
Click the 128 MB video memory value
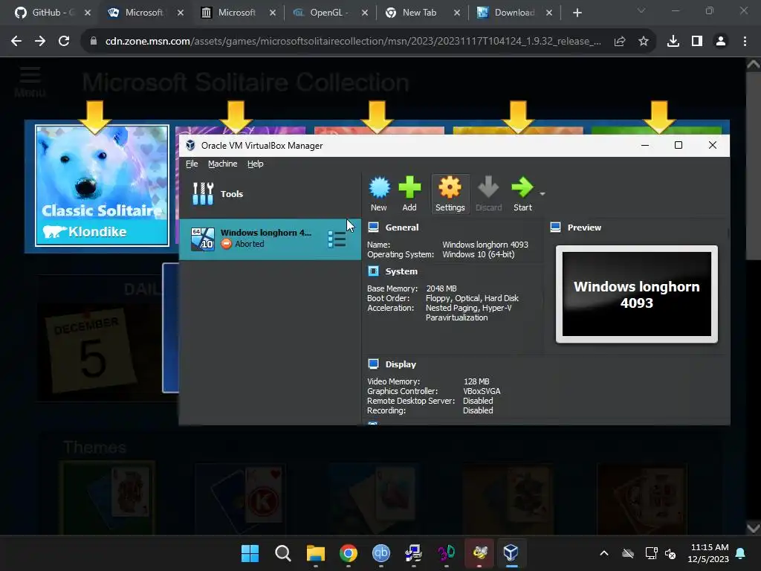coord(476,381)
